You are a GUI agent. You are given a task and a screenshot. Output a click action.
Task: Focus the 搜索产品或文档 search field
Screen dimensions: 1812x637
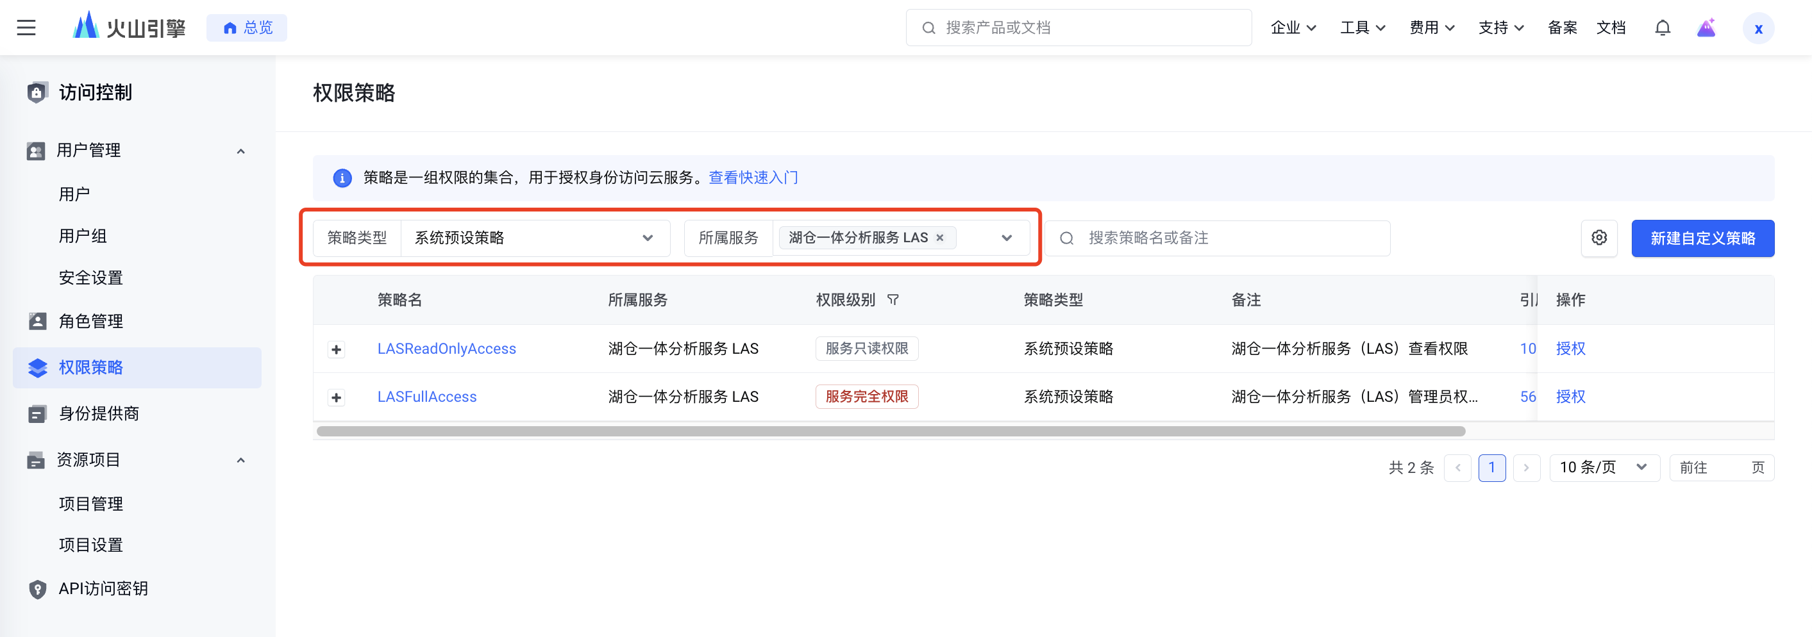tap(1078, 28)
